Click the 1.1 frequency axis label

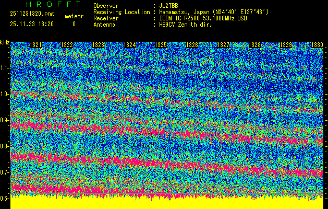point(5,68)
